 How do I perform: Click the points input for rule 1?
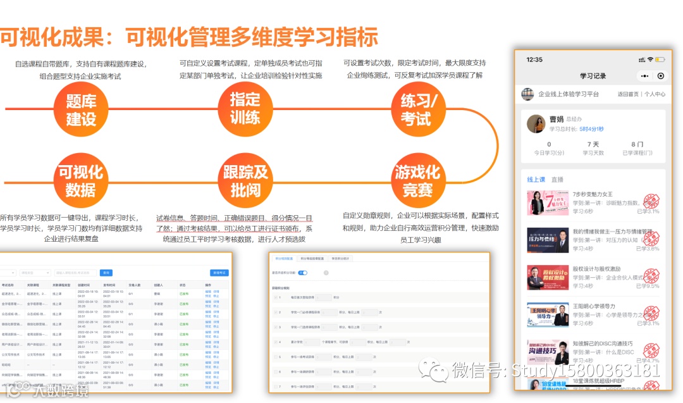click(323, 297)
